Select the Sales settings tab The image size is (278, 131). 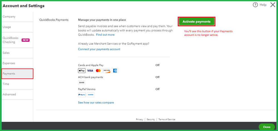click(6, 53)
